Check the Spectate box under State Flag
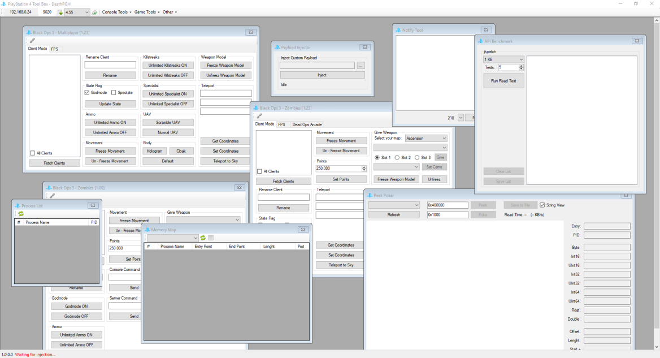Image resolution: width=660 pixels, height=358 pixels. (114, 93)
